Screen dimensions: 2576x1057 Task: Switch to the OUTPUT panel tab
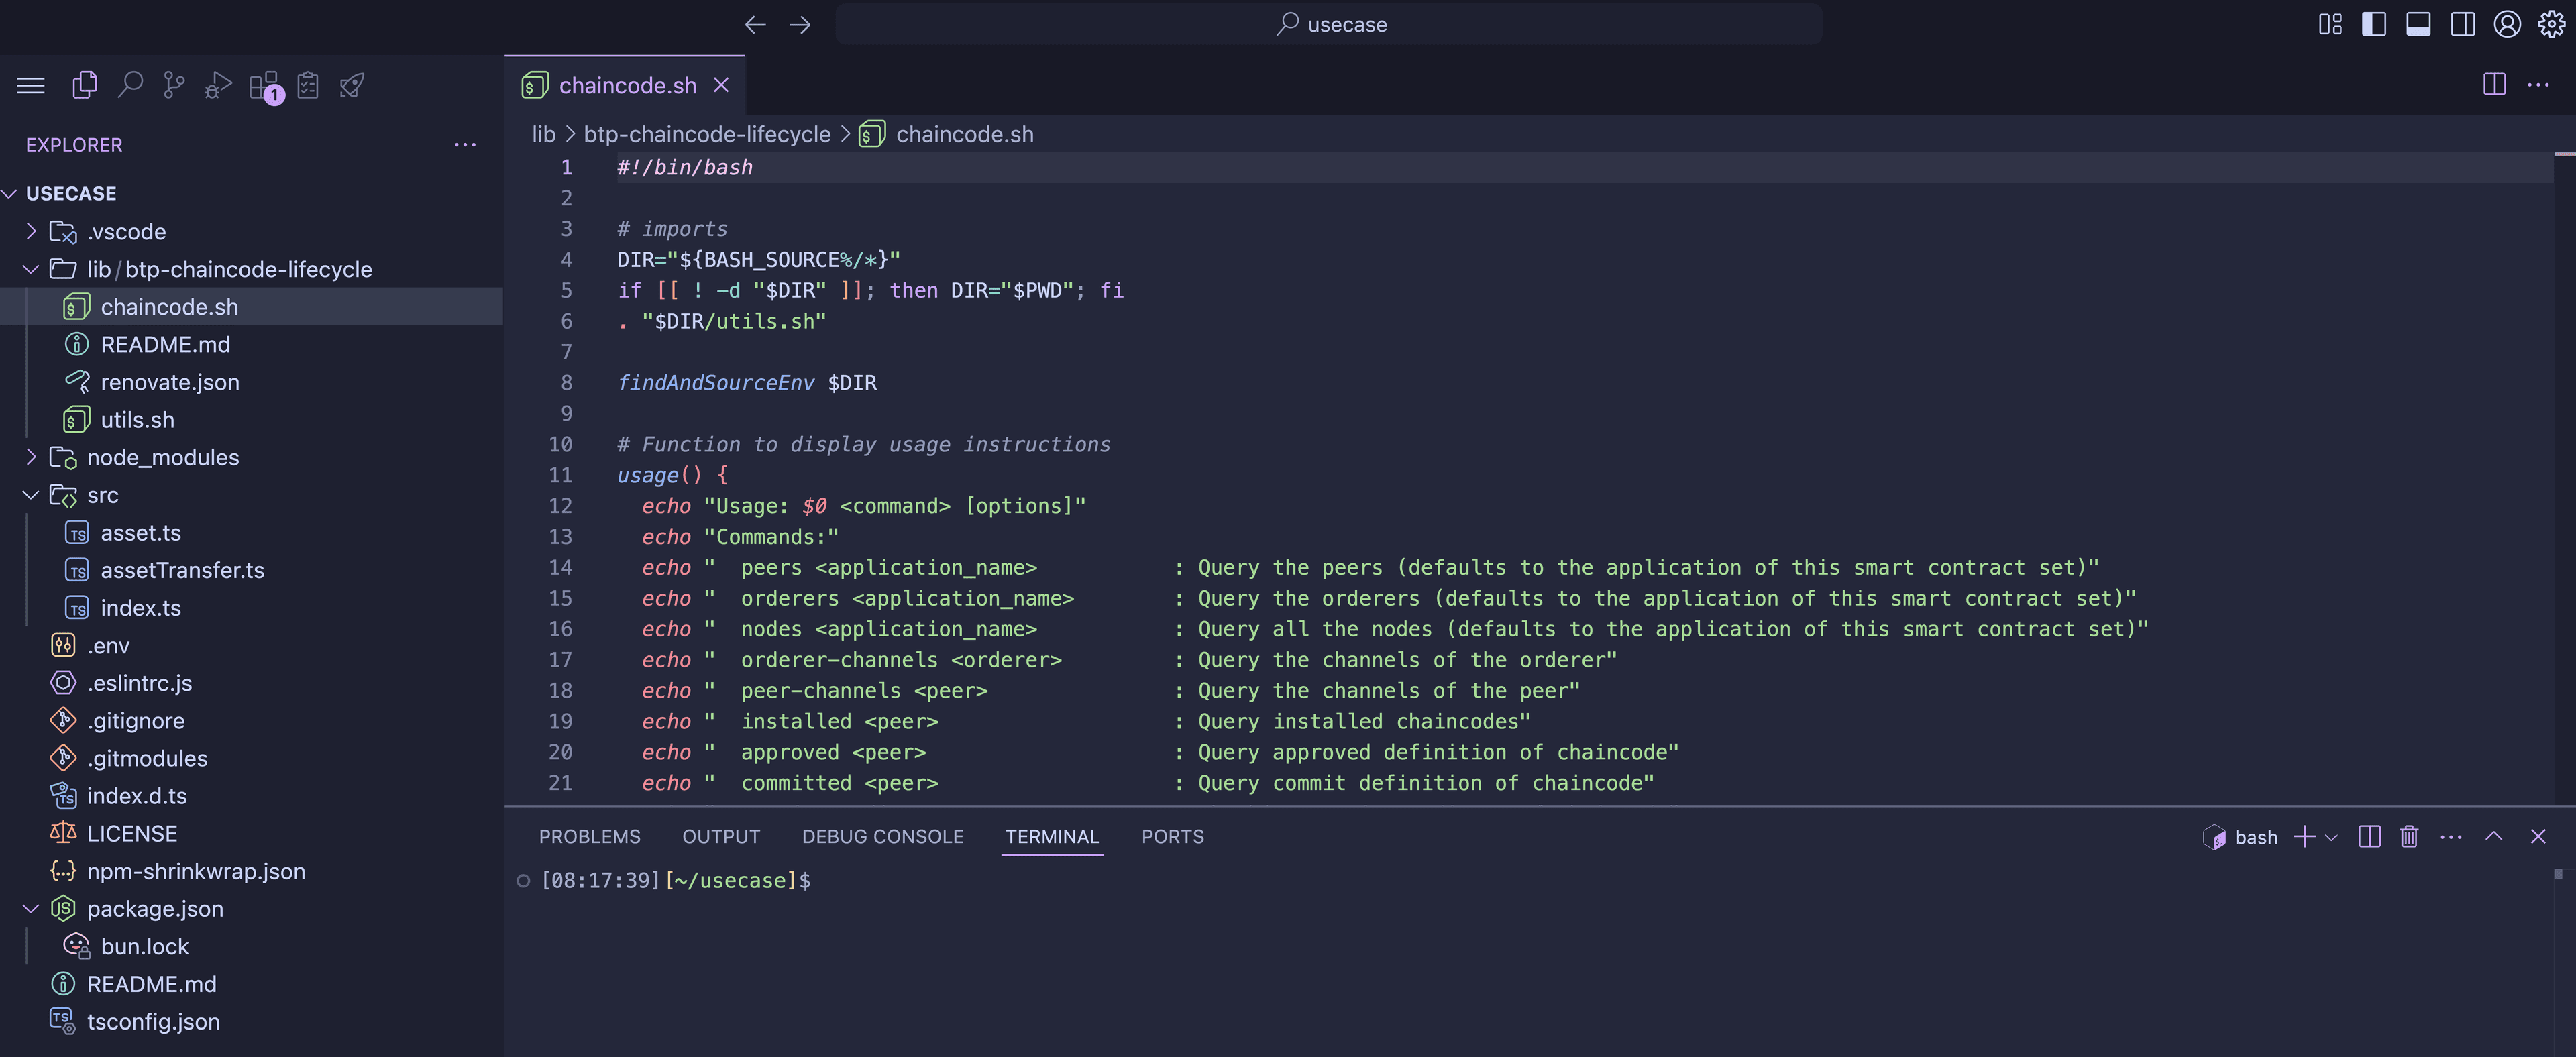tap(721, 837)
